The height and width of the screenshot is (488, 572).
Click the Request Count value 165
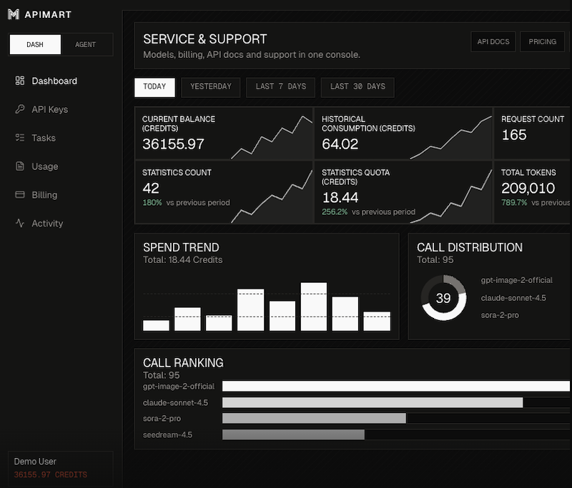click(x=514, y=135)
